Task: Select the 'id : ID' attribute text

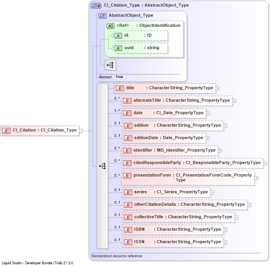Action: point(138,35)
